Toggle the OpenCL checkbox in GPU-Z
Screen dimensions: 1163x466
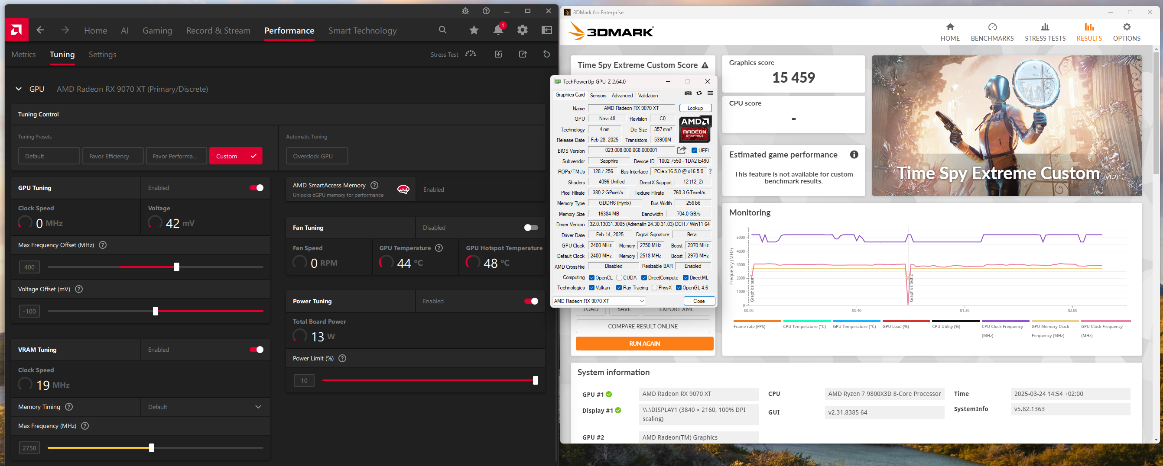tap(591, 278)
